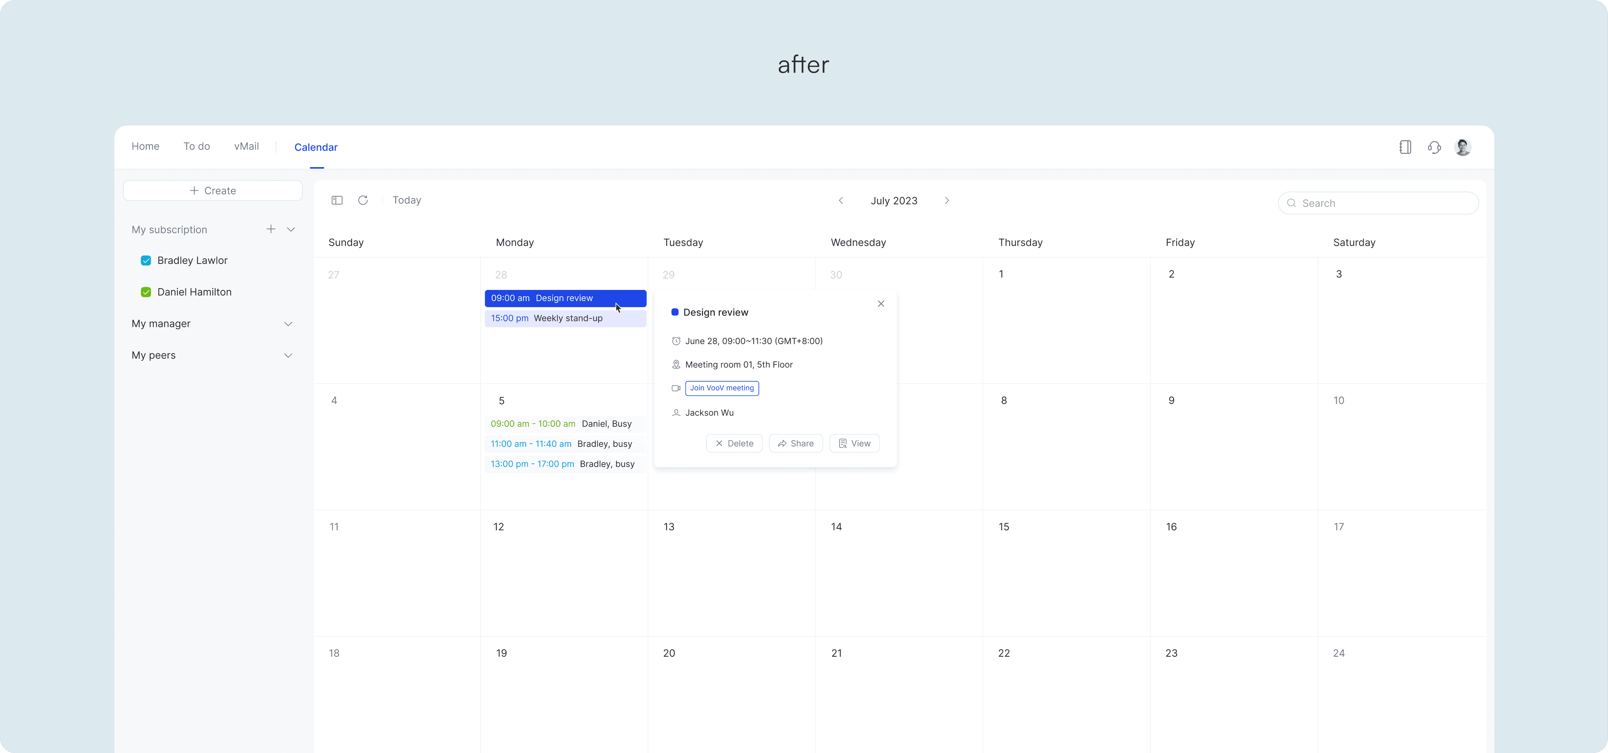Close the Design review popup

[x=881, y=304]
